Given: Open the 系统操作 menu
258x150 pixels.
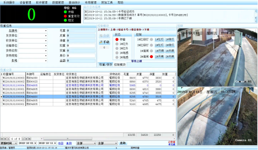Looking at the screenshot, I should pyautogui.click(x=9, y=2).
